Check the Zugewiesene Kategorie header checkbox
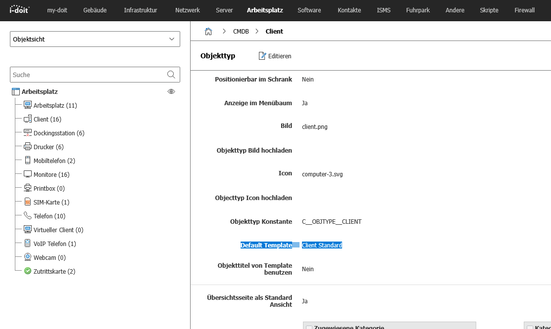 click(309, 327)
